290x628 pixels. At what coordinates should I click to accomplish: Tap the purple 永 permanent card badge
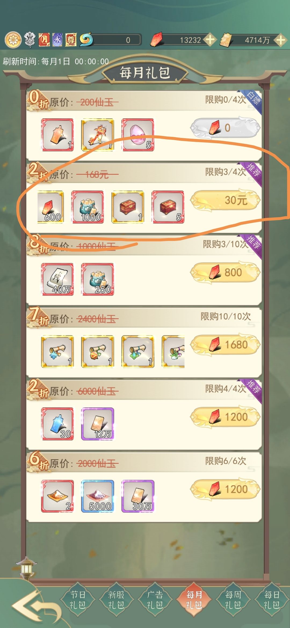[57, 40]
